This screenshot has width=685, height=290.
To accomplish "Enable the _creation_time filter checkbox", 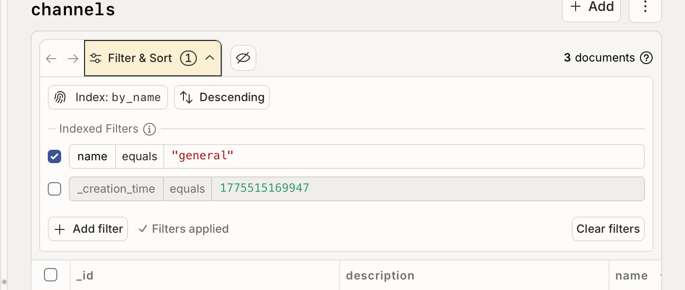I will 54,189.
